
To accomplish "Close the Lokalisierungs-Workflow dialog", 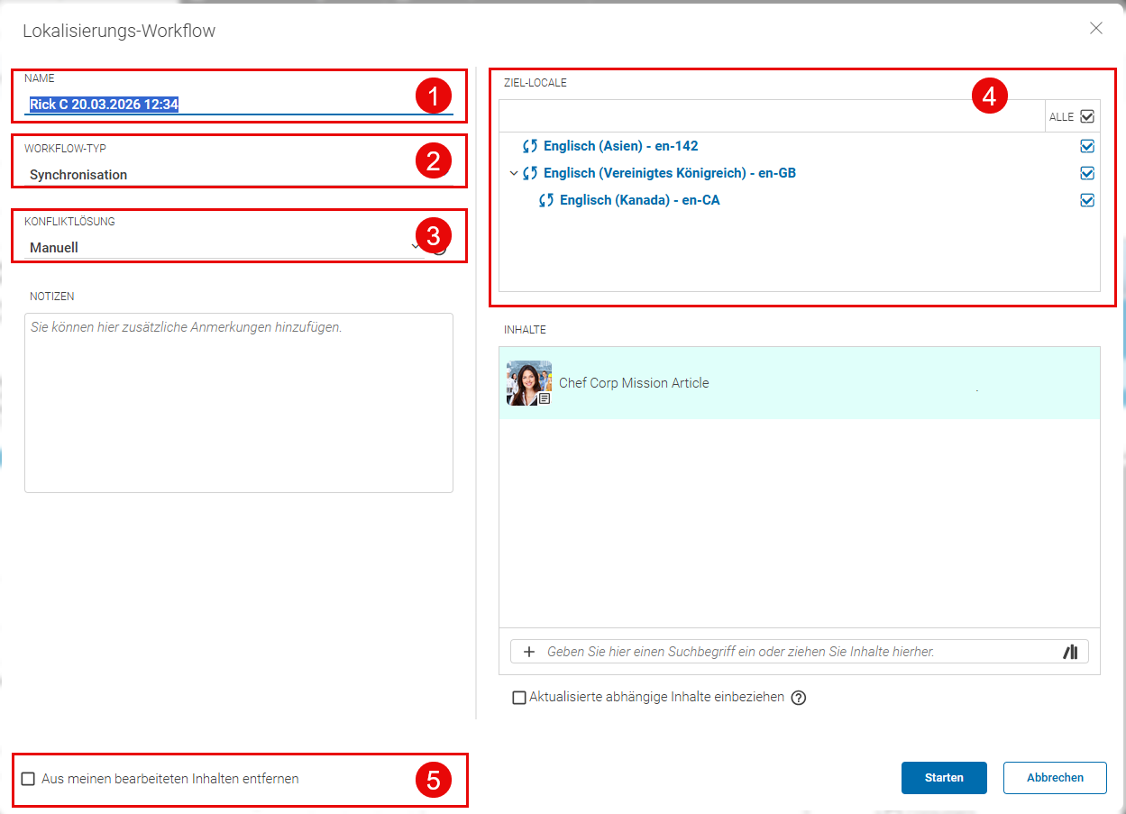I will tap(1096, 28).
